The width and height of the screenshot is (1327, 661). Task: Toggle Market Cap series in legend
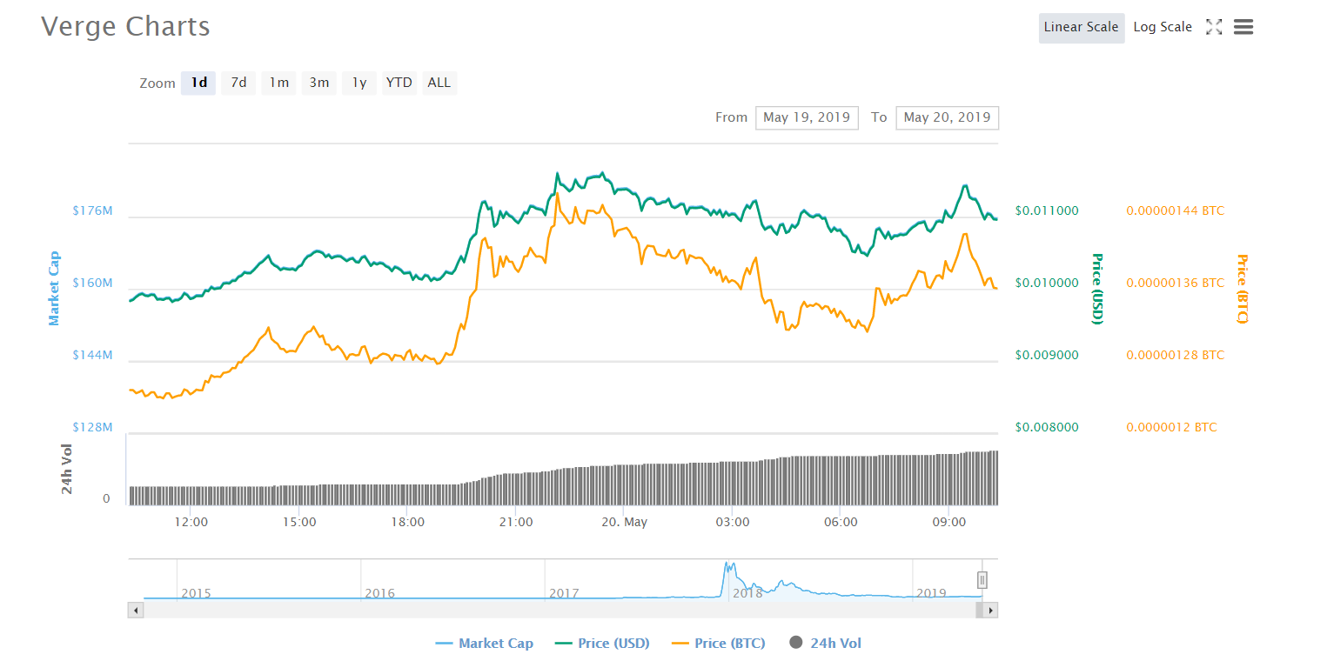(484, 644)
